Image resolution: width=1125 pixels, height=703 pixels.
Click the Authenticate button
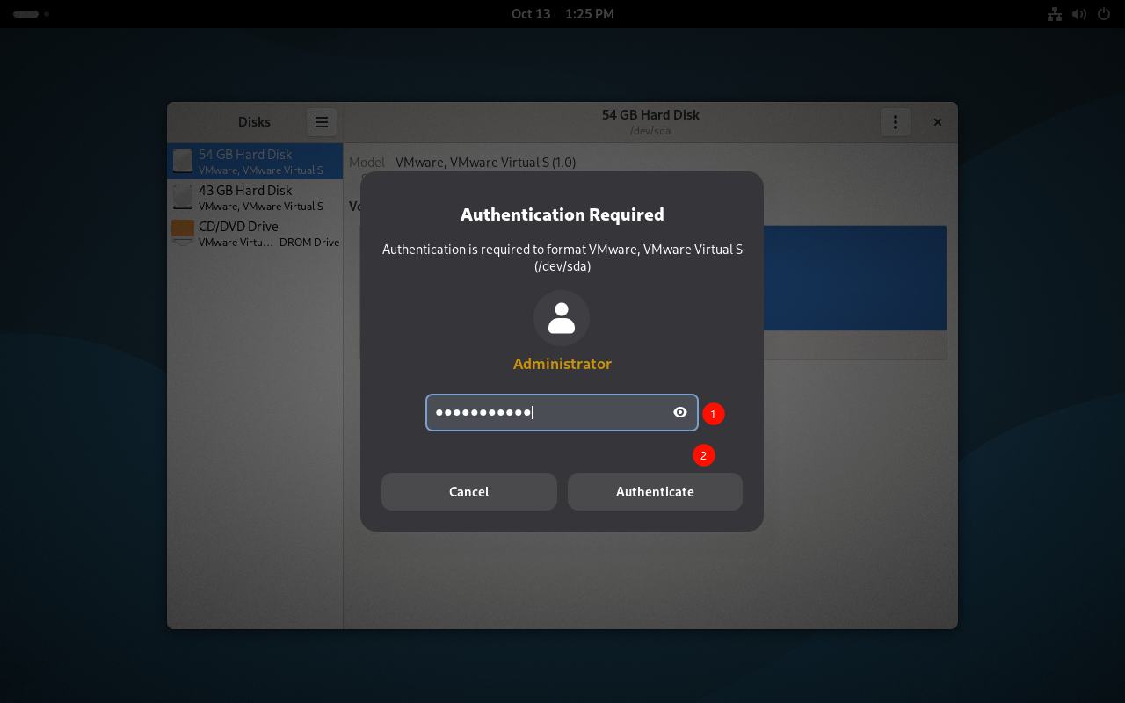655,491
